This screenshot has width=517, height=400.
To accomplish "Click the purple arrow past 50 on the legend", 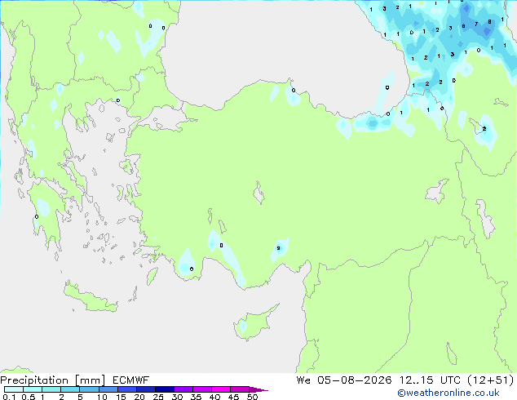I will [258, 389].
